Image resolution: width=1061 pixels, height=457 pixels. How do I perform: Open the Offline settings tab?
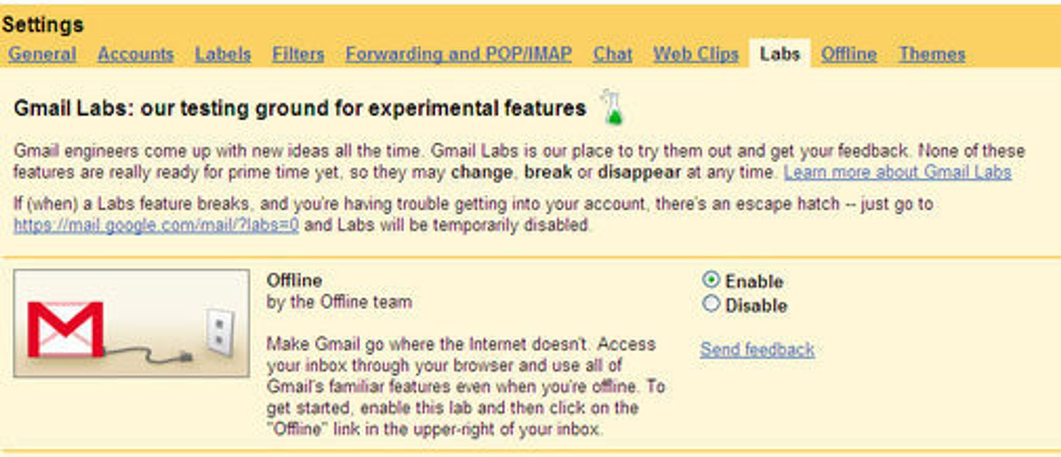point(849,54)
